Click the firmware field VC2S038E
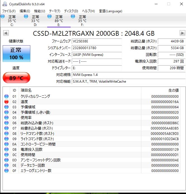 tap(97, 41)
